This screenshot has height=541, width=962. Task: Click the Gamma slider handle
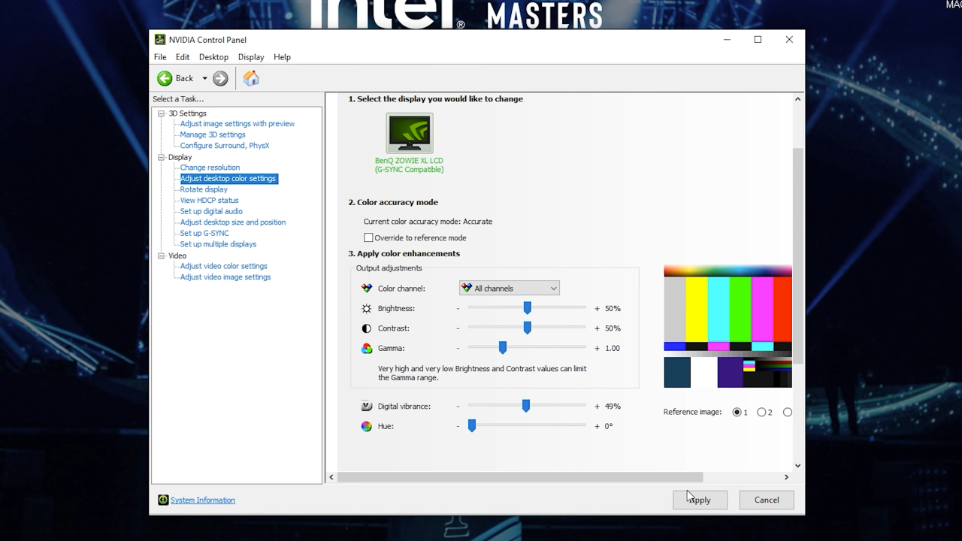pyautogui.click(x=503, y=347)
